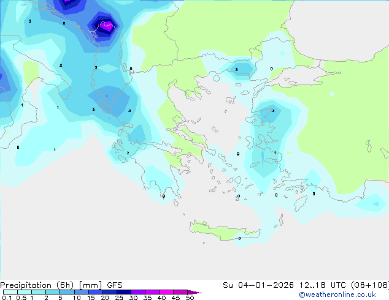This screenshot has height=300, width=389.
Task: Click the 0.1–0.5 mm legend color swatch
Action: [10, 292]
